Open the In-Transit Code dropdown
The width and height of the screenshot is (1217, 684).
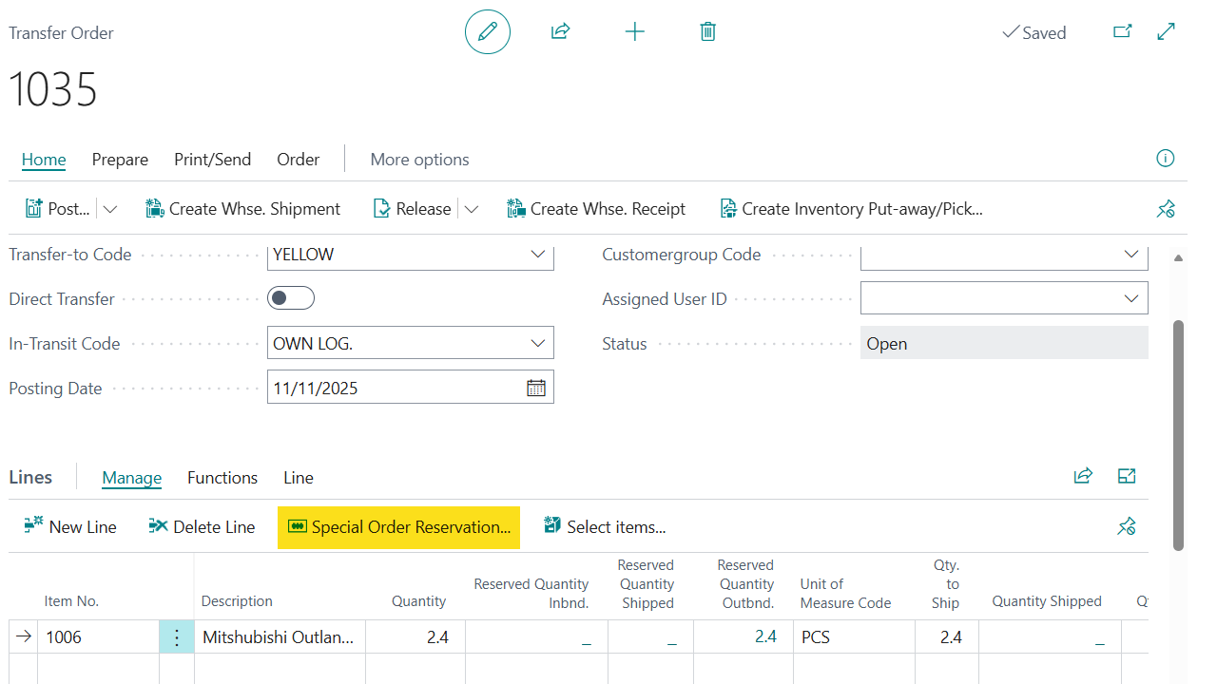539,342
